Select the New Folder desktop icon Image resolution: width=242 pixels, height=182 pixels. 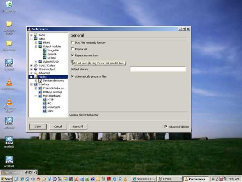9,46
